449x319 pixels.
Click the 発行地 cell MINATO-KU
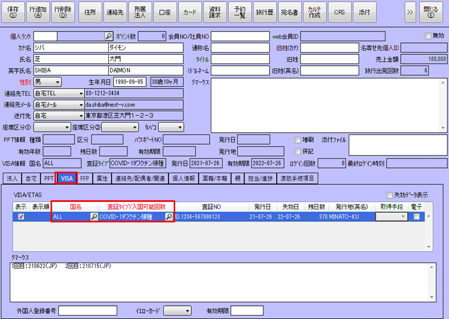[352, 217]
